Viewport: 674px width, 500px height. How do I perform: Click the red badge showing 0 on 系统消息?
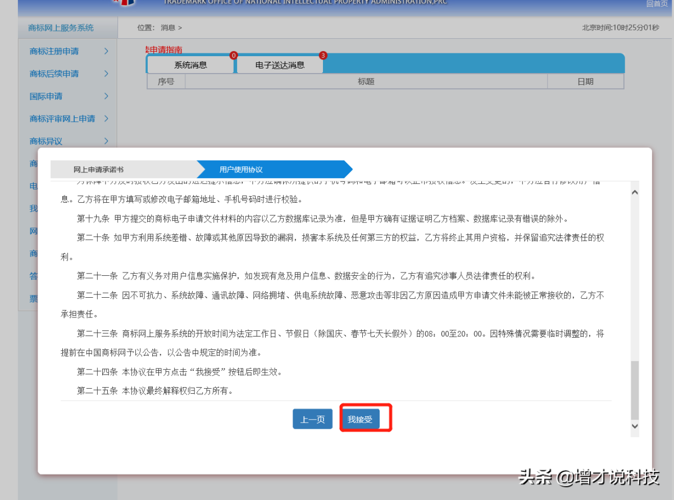[234, 55]
